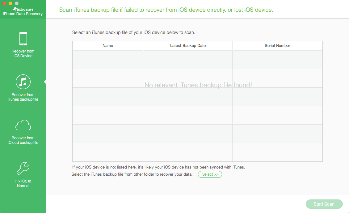
Task: Close the window with red button
Action: [x=4, y=3]
